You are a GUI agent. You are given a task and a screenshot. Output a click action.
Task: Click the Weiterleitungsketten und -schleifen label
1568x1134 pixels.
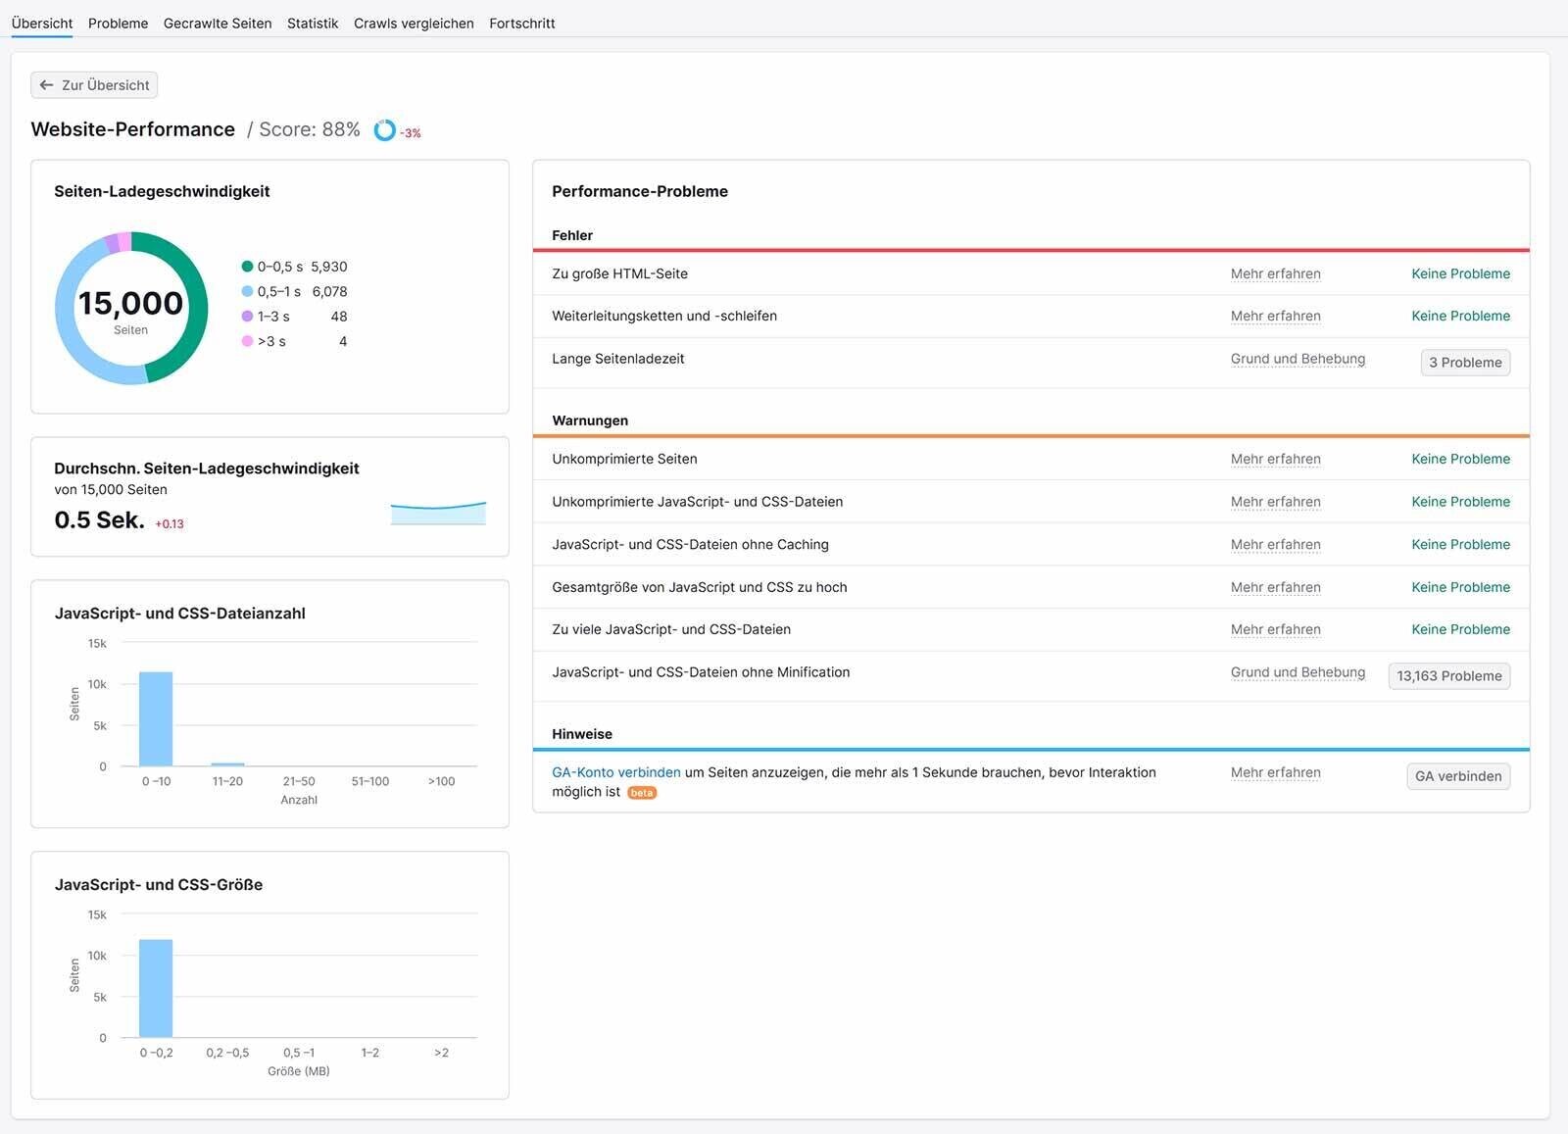(x=664, y=316)
